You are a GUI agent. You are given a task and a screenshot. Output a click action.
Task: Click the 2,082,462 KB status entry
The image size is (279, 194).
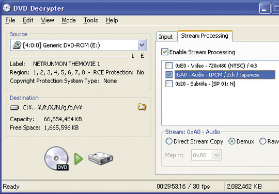click(x=244, y=186)
